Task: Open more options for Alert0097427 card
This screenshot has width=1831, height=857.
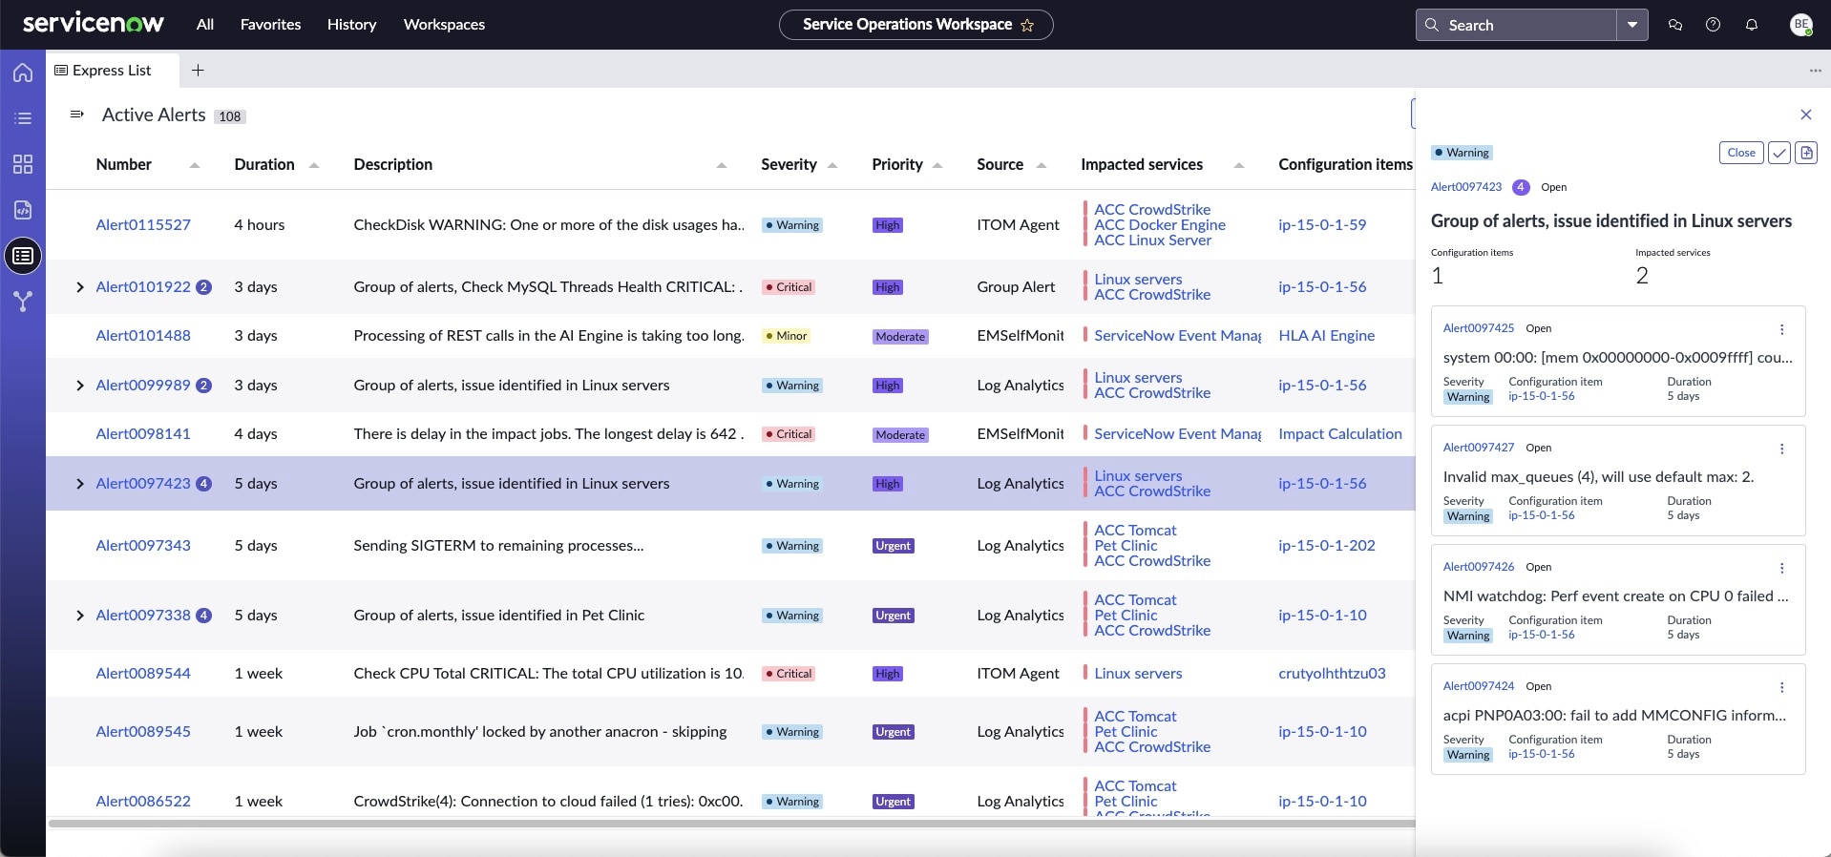Action: [x=1781, y=449]
